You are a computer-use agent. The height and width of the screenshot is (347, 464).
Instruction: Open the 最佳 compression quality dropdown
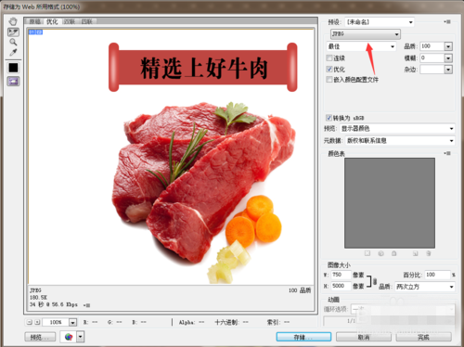(361, 46)
